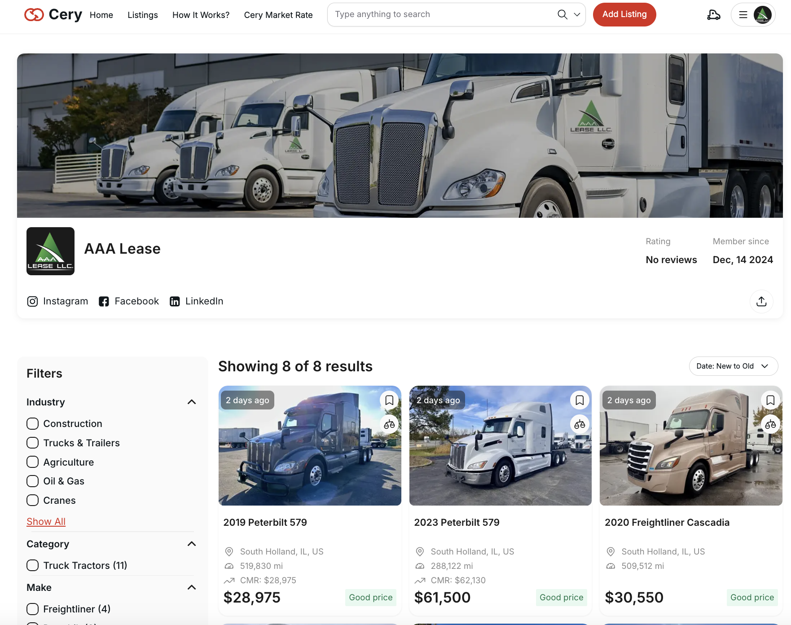Collapse the Make filter section
The width and height of the screenshot is (791, 625).
coord(192,588)
